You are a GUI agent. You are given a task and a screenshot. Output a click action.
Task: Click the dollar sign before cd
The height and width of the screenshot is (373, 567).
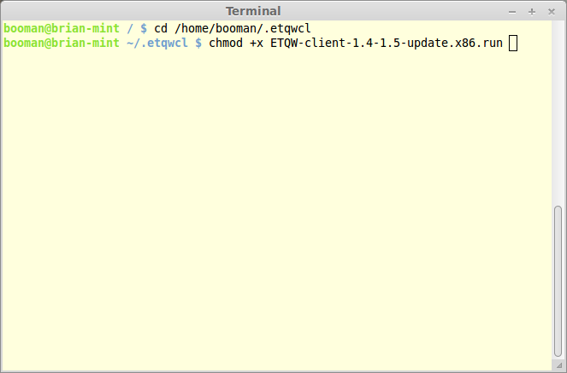click(144, 28)
